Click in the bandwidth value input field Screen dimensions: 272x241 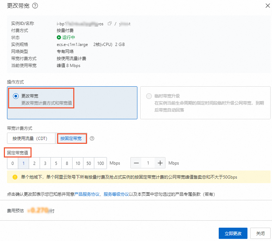pos(148,163)
